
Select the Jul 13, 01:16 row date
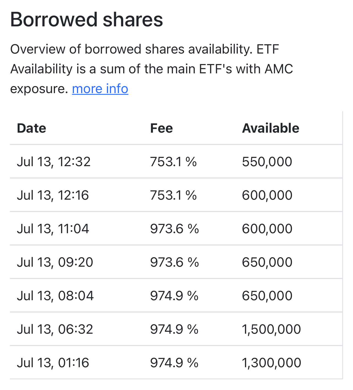53,363
